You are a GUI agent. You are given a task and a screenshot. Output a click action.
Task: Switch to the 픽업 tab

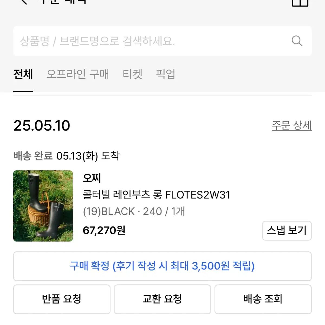pos(165,74)
